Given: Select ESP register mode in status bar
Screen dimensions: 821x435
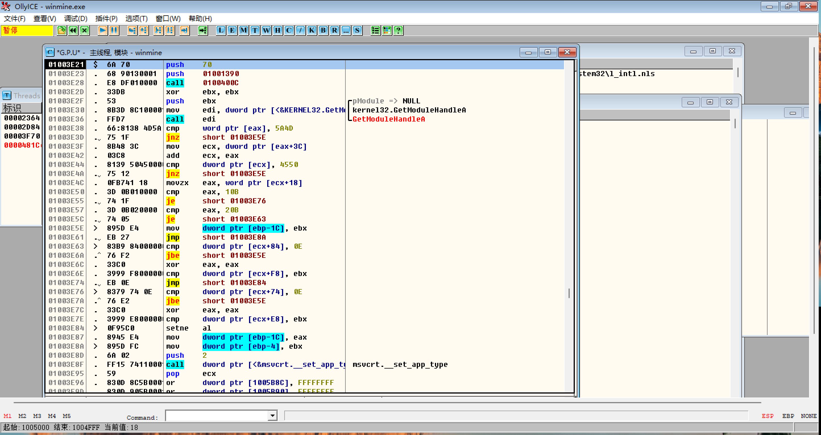Looking at the screenshot, I should coord(767,416).
